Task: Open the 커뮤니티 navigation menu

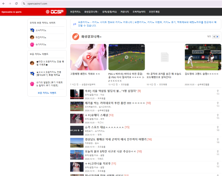Action: [125, 12]
